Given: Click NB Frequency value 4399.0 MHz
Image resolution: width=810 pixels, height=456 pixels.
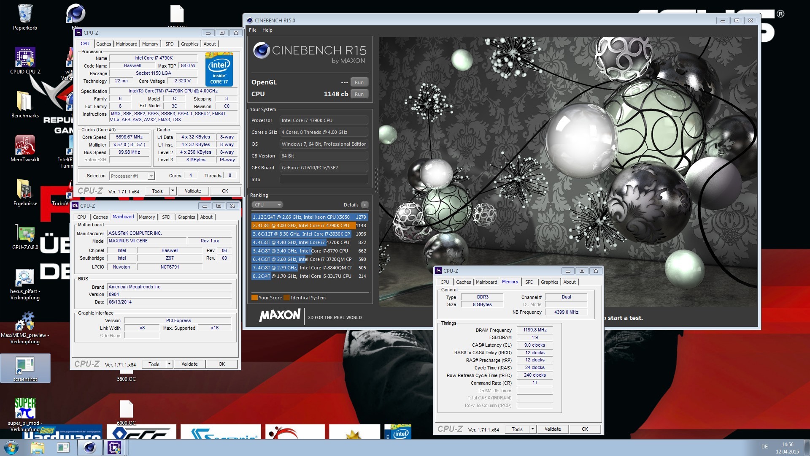Looking at the screenshot, I should (566, 312).
